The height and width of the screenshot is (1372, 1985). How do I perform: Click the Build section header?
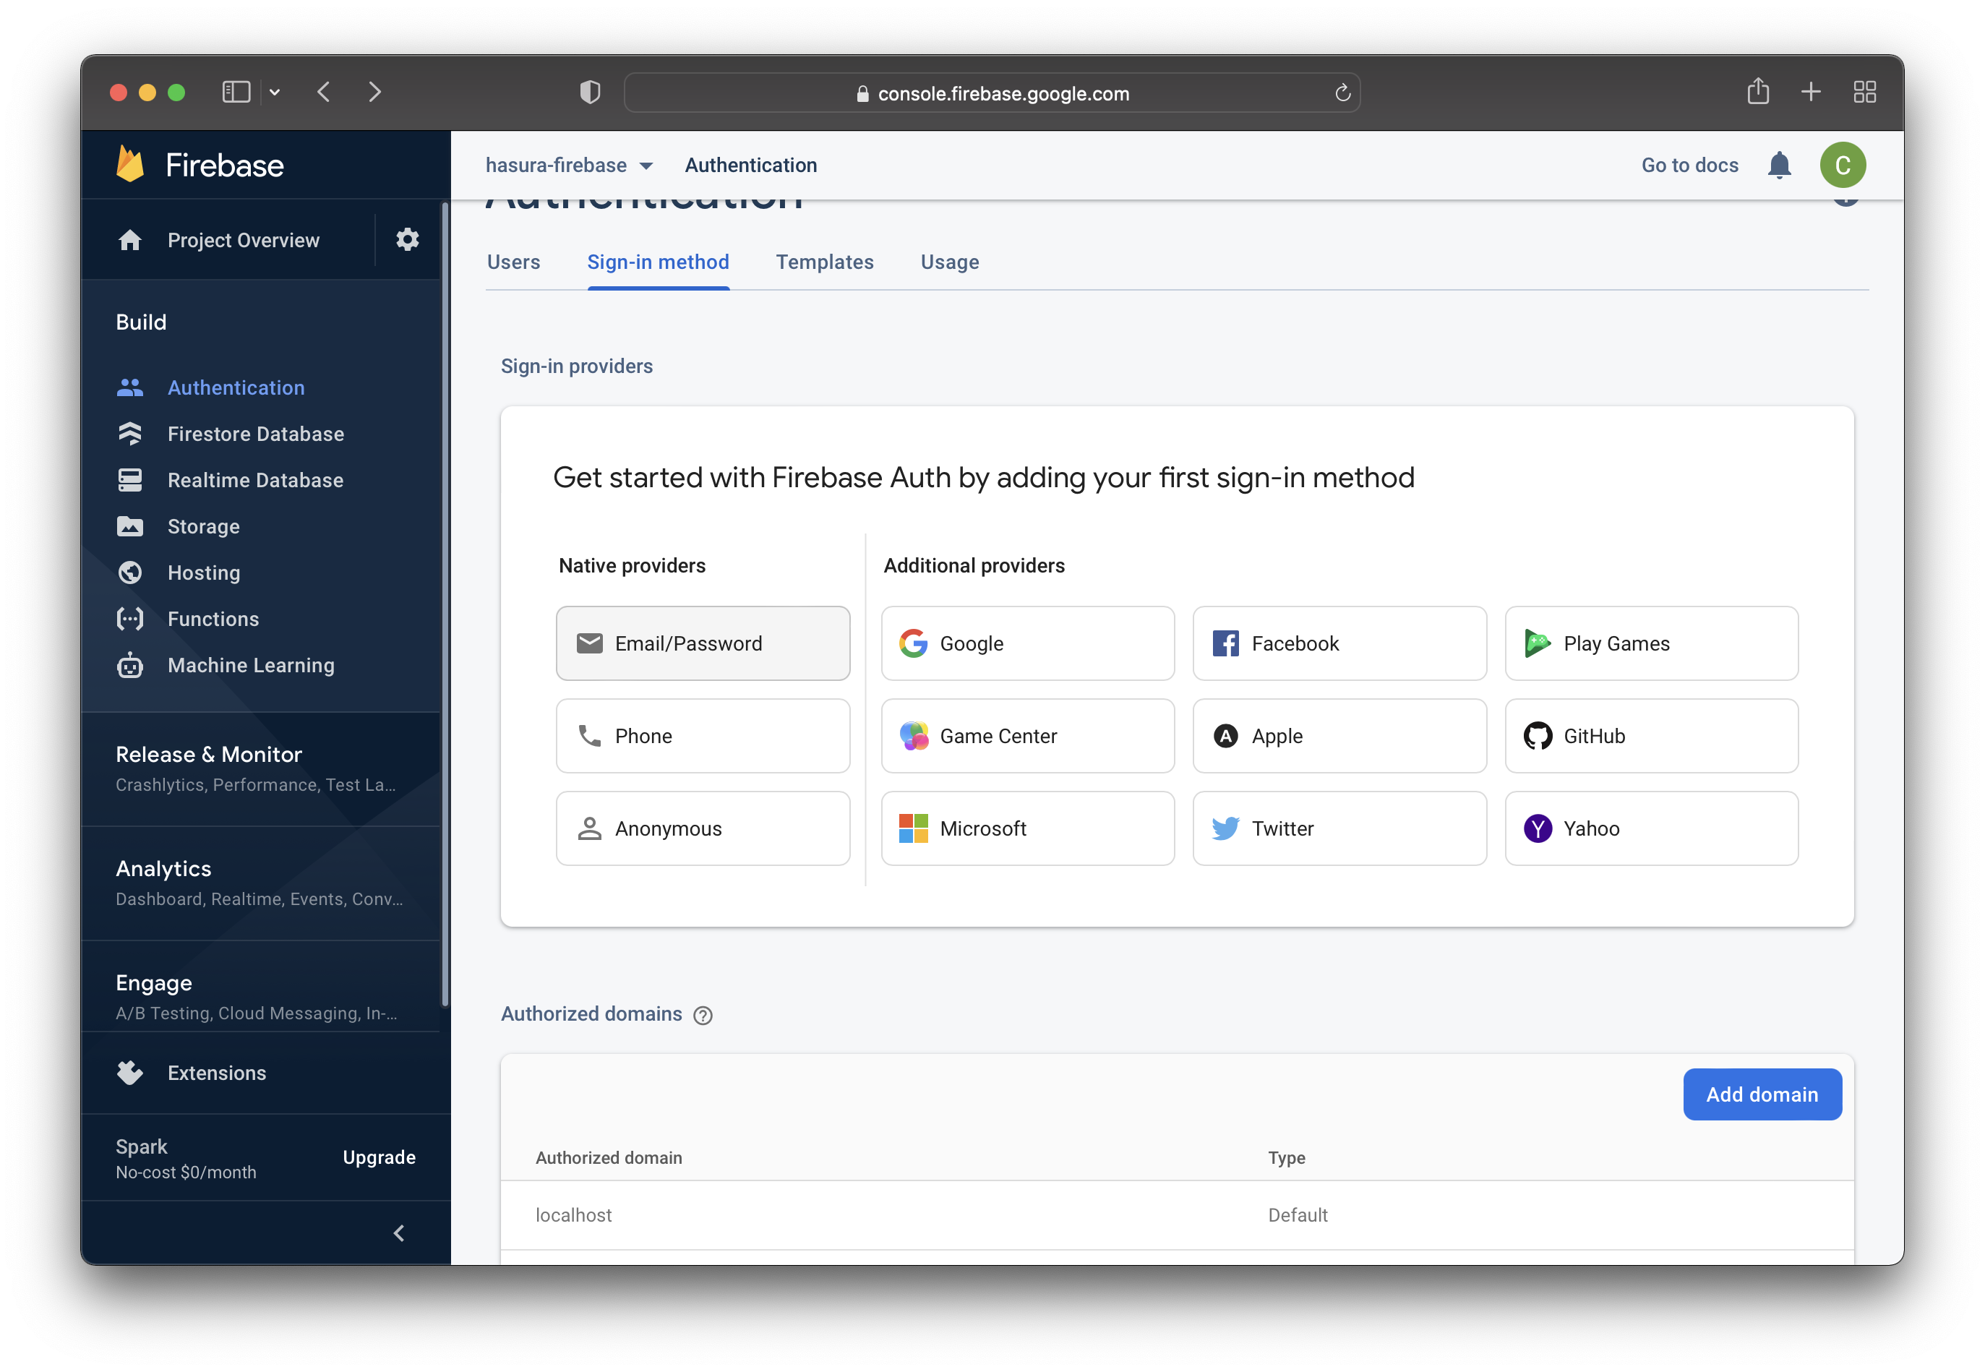pos(141,322)
